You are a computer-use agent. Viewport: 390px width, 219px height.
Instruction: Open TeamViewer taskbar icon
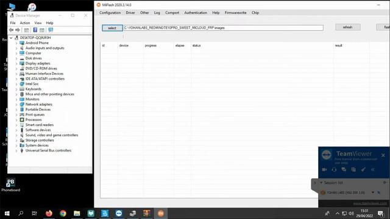pos(119,214)
